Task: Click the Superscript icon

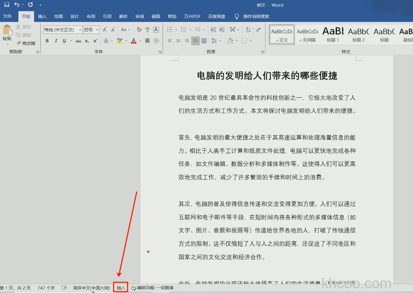Action: pos(95,41)
